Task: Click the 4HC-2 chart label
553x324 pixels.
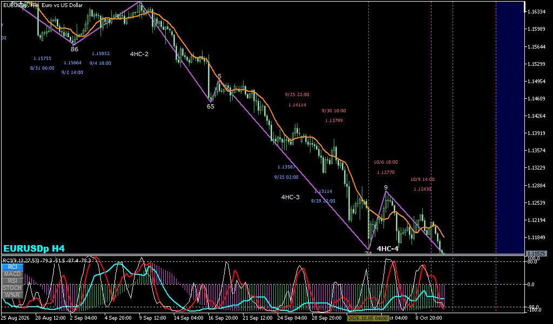Action: [139, 54]
